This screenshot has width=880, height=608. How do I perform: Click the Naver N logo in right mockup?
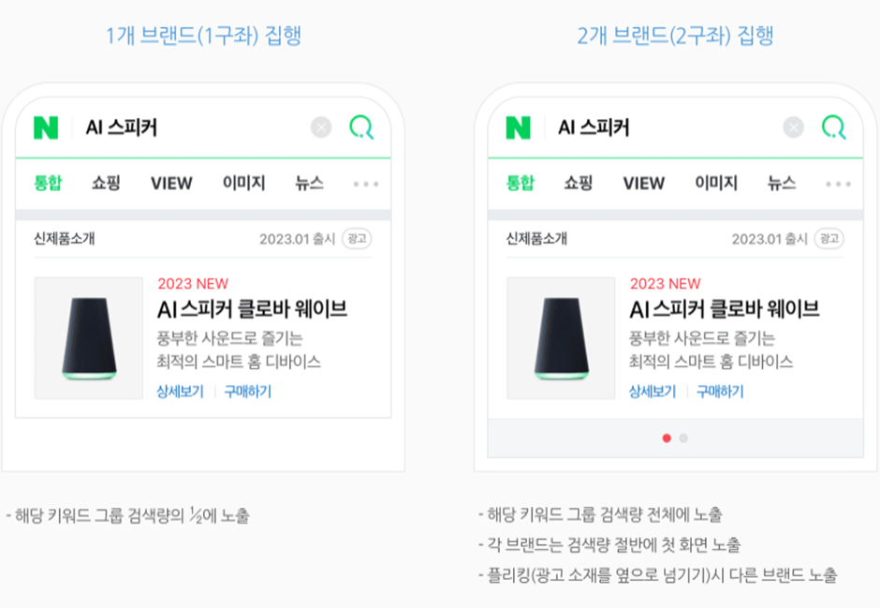coord(518,128)
